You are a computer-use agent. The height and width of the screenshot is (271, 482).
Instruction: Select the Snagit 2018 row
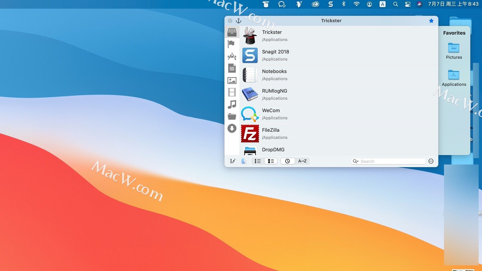339,55
